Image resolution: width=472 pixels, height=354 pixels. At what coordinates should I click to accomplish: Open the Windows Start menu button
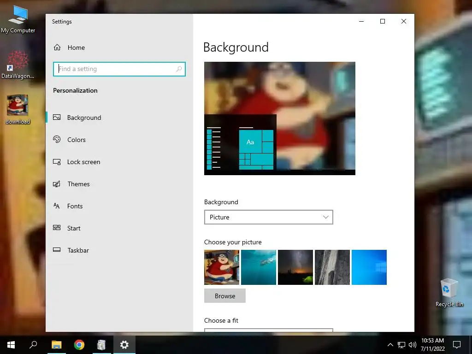(x=11, y=345)
